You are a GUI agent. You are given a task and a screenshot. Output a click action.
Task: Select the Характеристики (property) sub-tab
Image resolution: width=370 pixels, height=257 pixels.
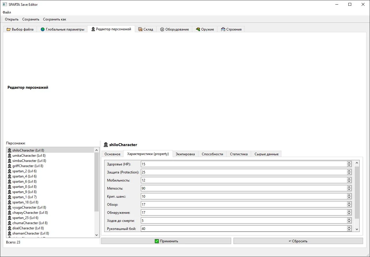pyautogui.click(x=148, y=154)
